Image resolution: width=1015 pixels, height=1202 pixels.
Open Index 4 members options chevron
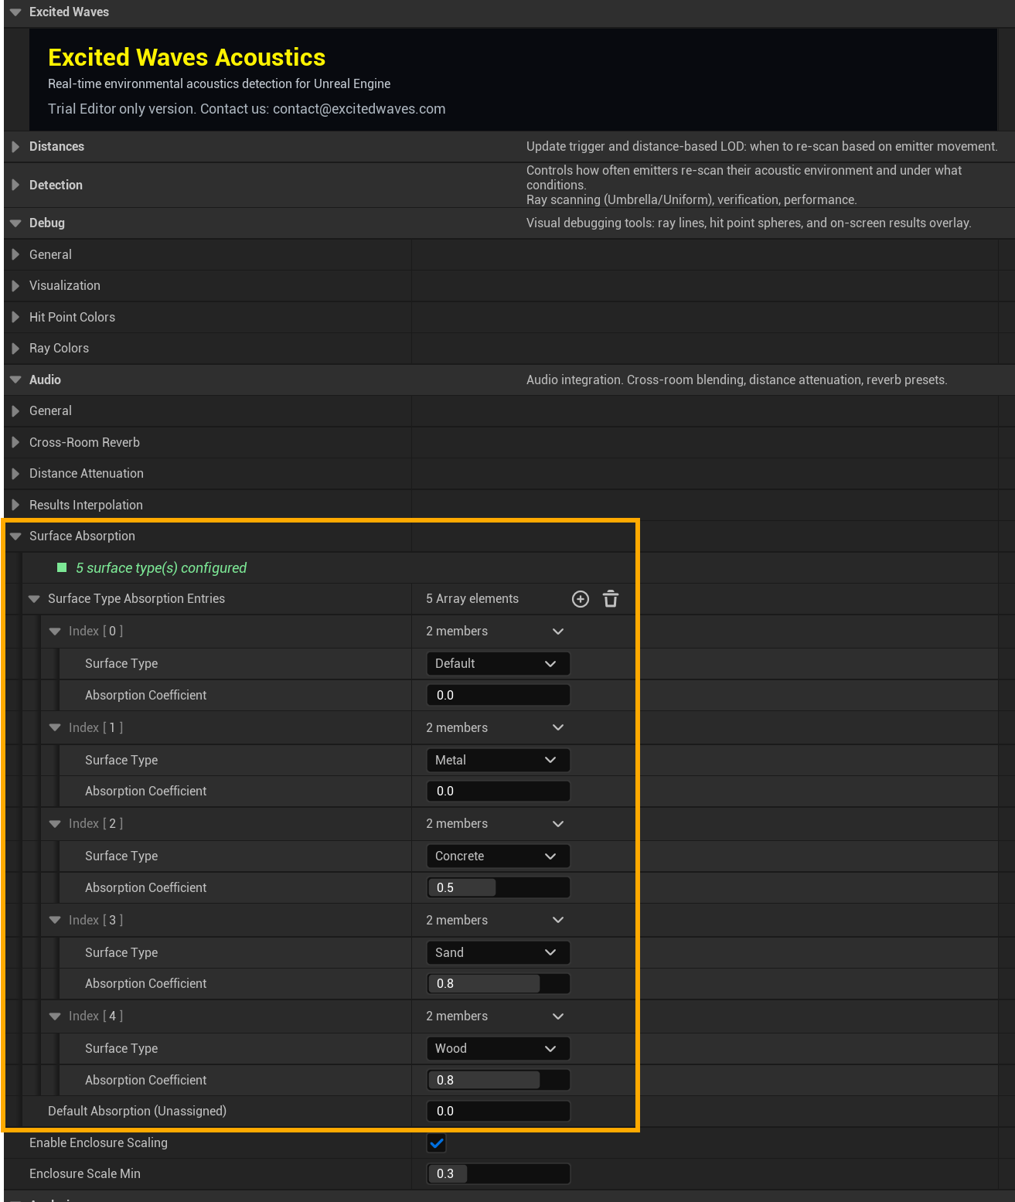[x=558, y=1016]
